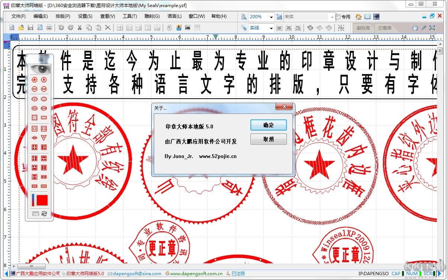Open print preview from the toolbar
Screen dimensions: 447x280
click(x=40, y=28)
